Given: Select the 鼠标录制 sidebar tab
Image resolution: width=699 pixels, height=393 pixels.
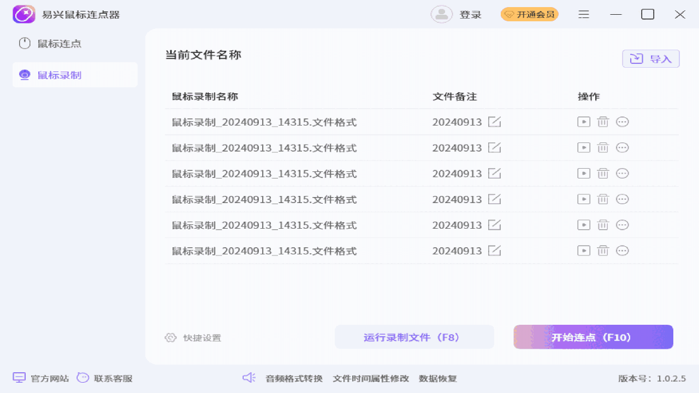Looking at the screenshot, I should pyautogui.click(x=59, y=75).
